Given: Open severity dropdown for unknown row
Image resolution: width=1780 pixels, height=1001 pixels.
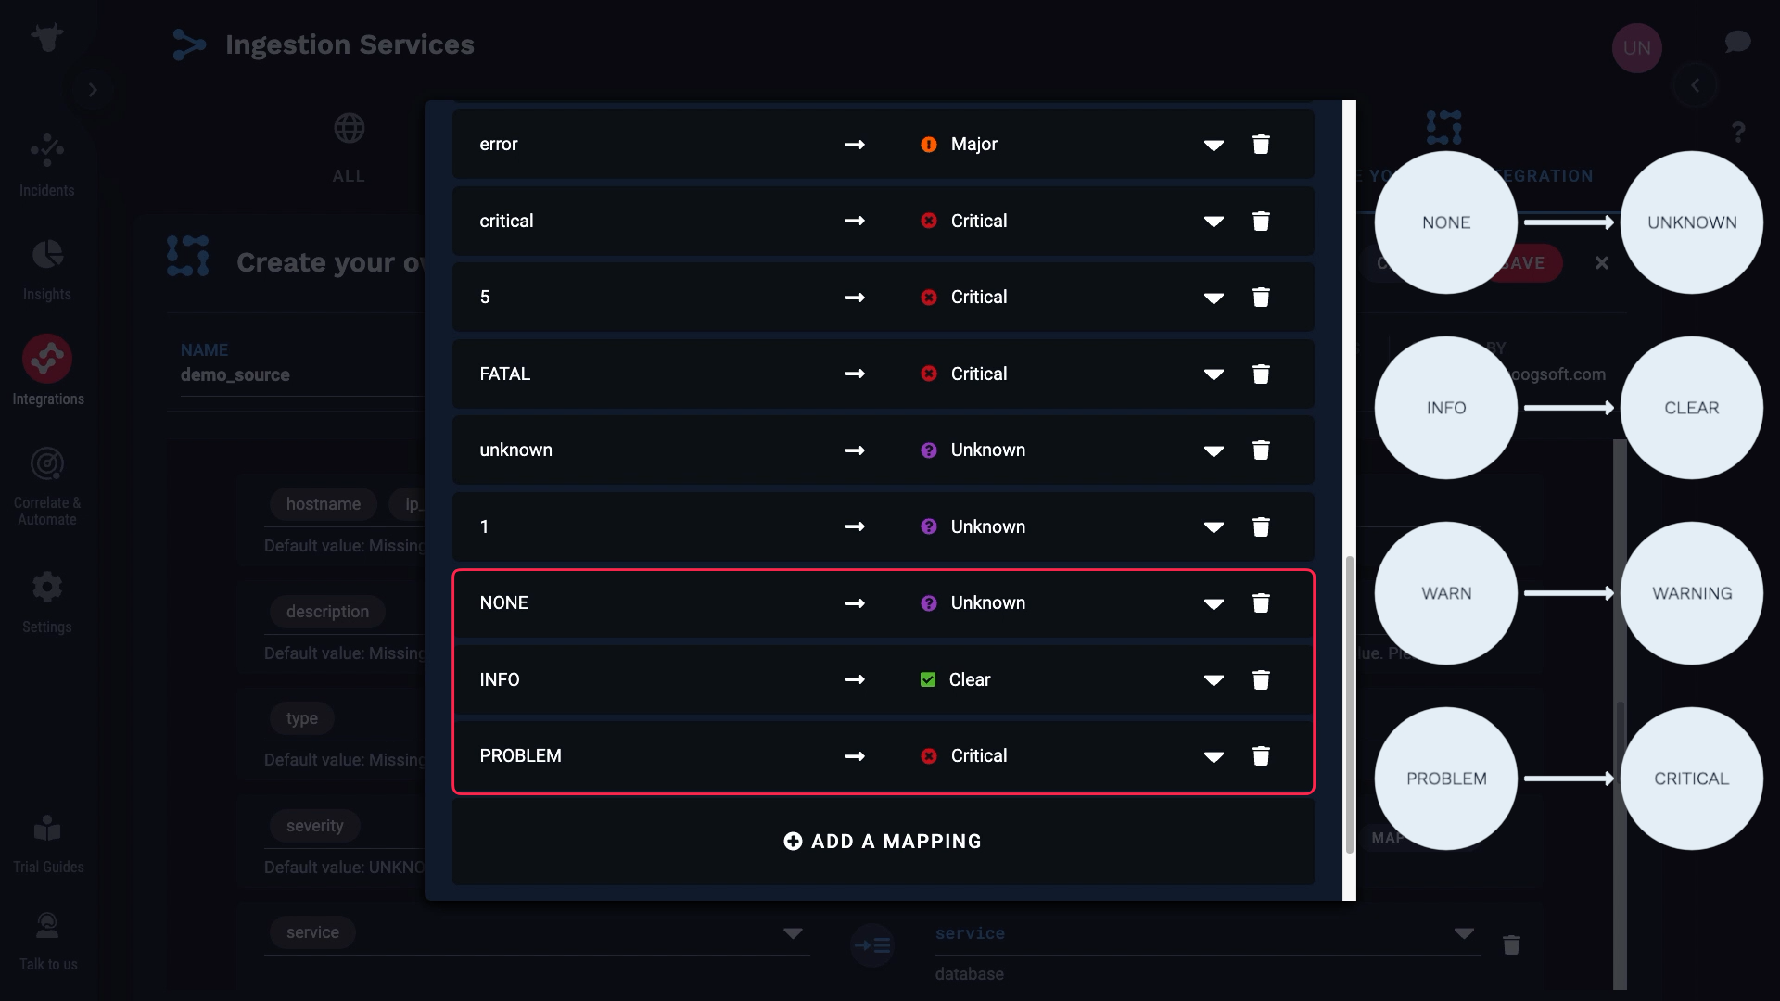Looking at the screenshot, I should pyautogui.click(x=1214, y=451).
